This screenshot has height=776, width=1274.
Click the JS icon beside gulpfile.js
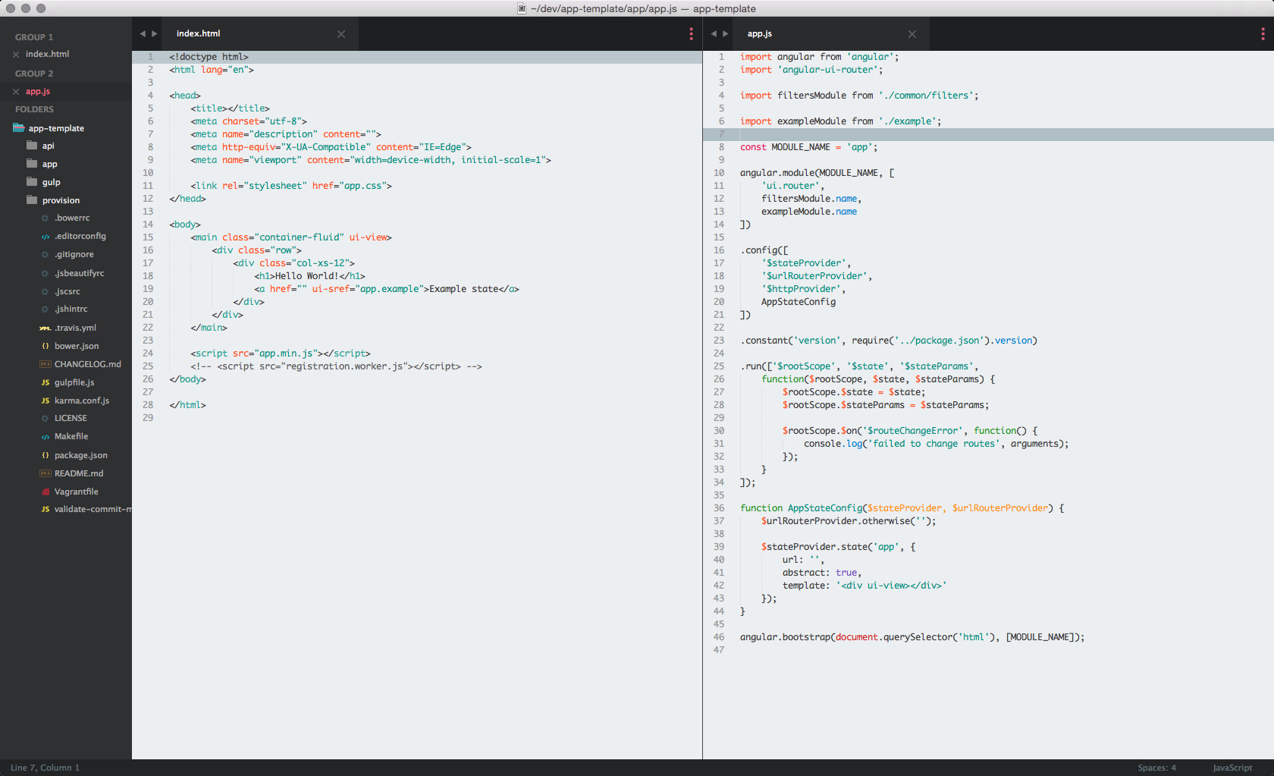point(45,382)
